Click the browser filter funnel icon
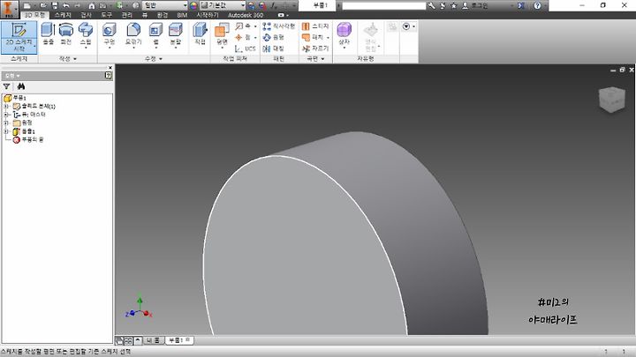The width and height of the screenshot is (636, 357). [x=7, y=86]
